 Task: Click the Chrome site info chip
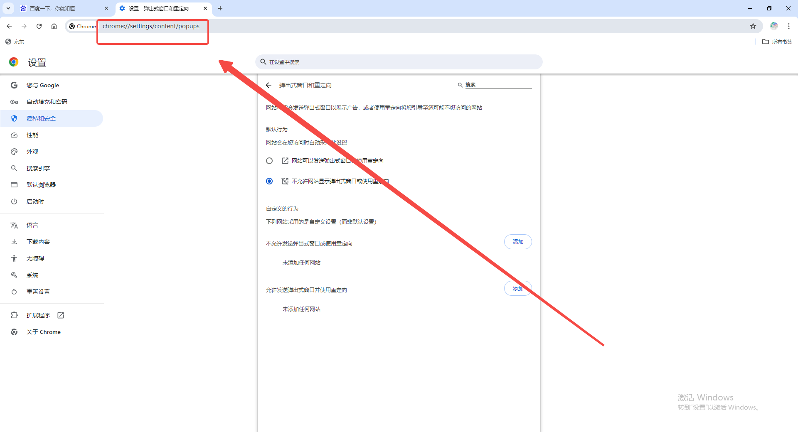pos(82,26)
